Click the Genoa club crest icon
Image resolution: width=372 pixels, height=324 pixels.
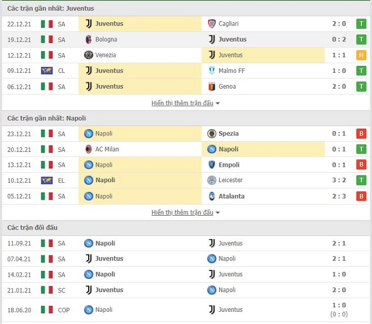[212, 87]
